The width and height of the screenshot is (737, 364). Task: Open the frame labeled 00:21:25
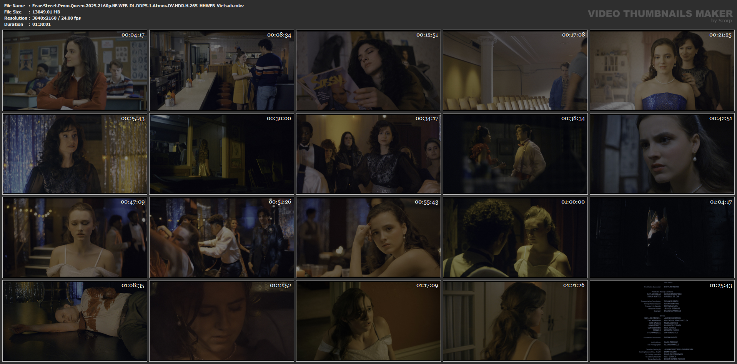coord(662,71)
